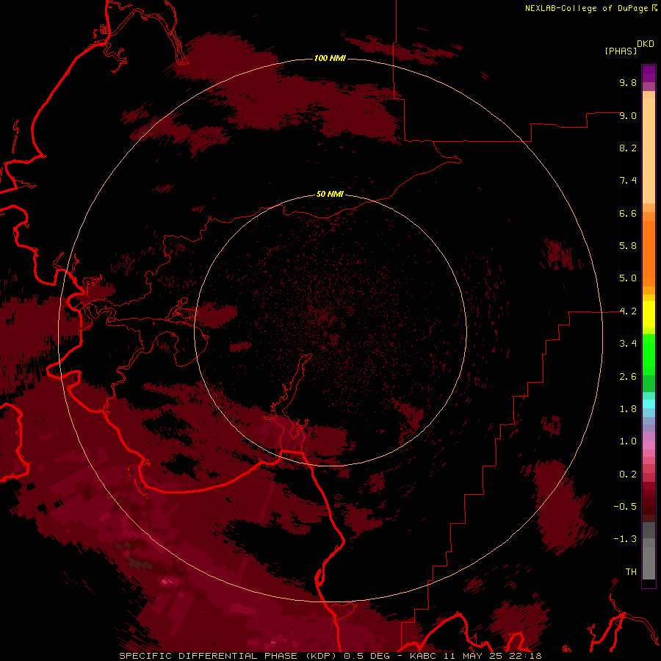Image resolution: width=661 pixels, height=661 pixels.
Task: Click the TH threshold label on scale
Action: (631, 572)
